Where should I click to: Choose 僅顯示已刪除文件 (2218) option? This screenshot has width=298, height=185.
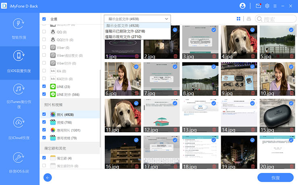point(125,31)
